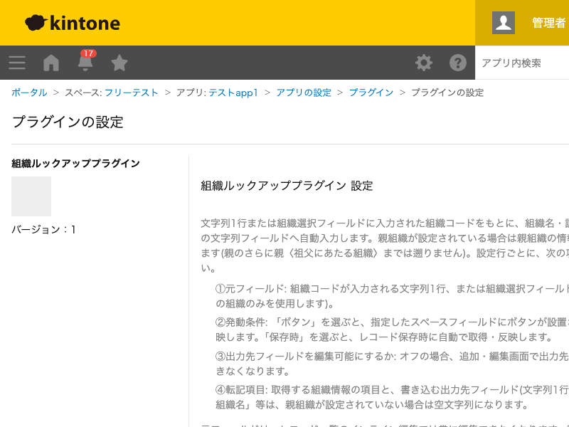
Task: Click the プラグインの設定 page heading
Action: 68,122
